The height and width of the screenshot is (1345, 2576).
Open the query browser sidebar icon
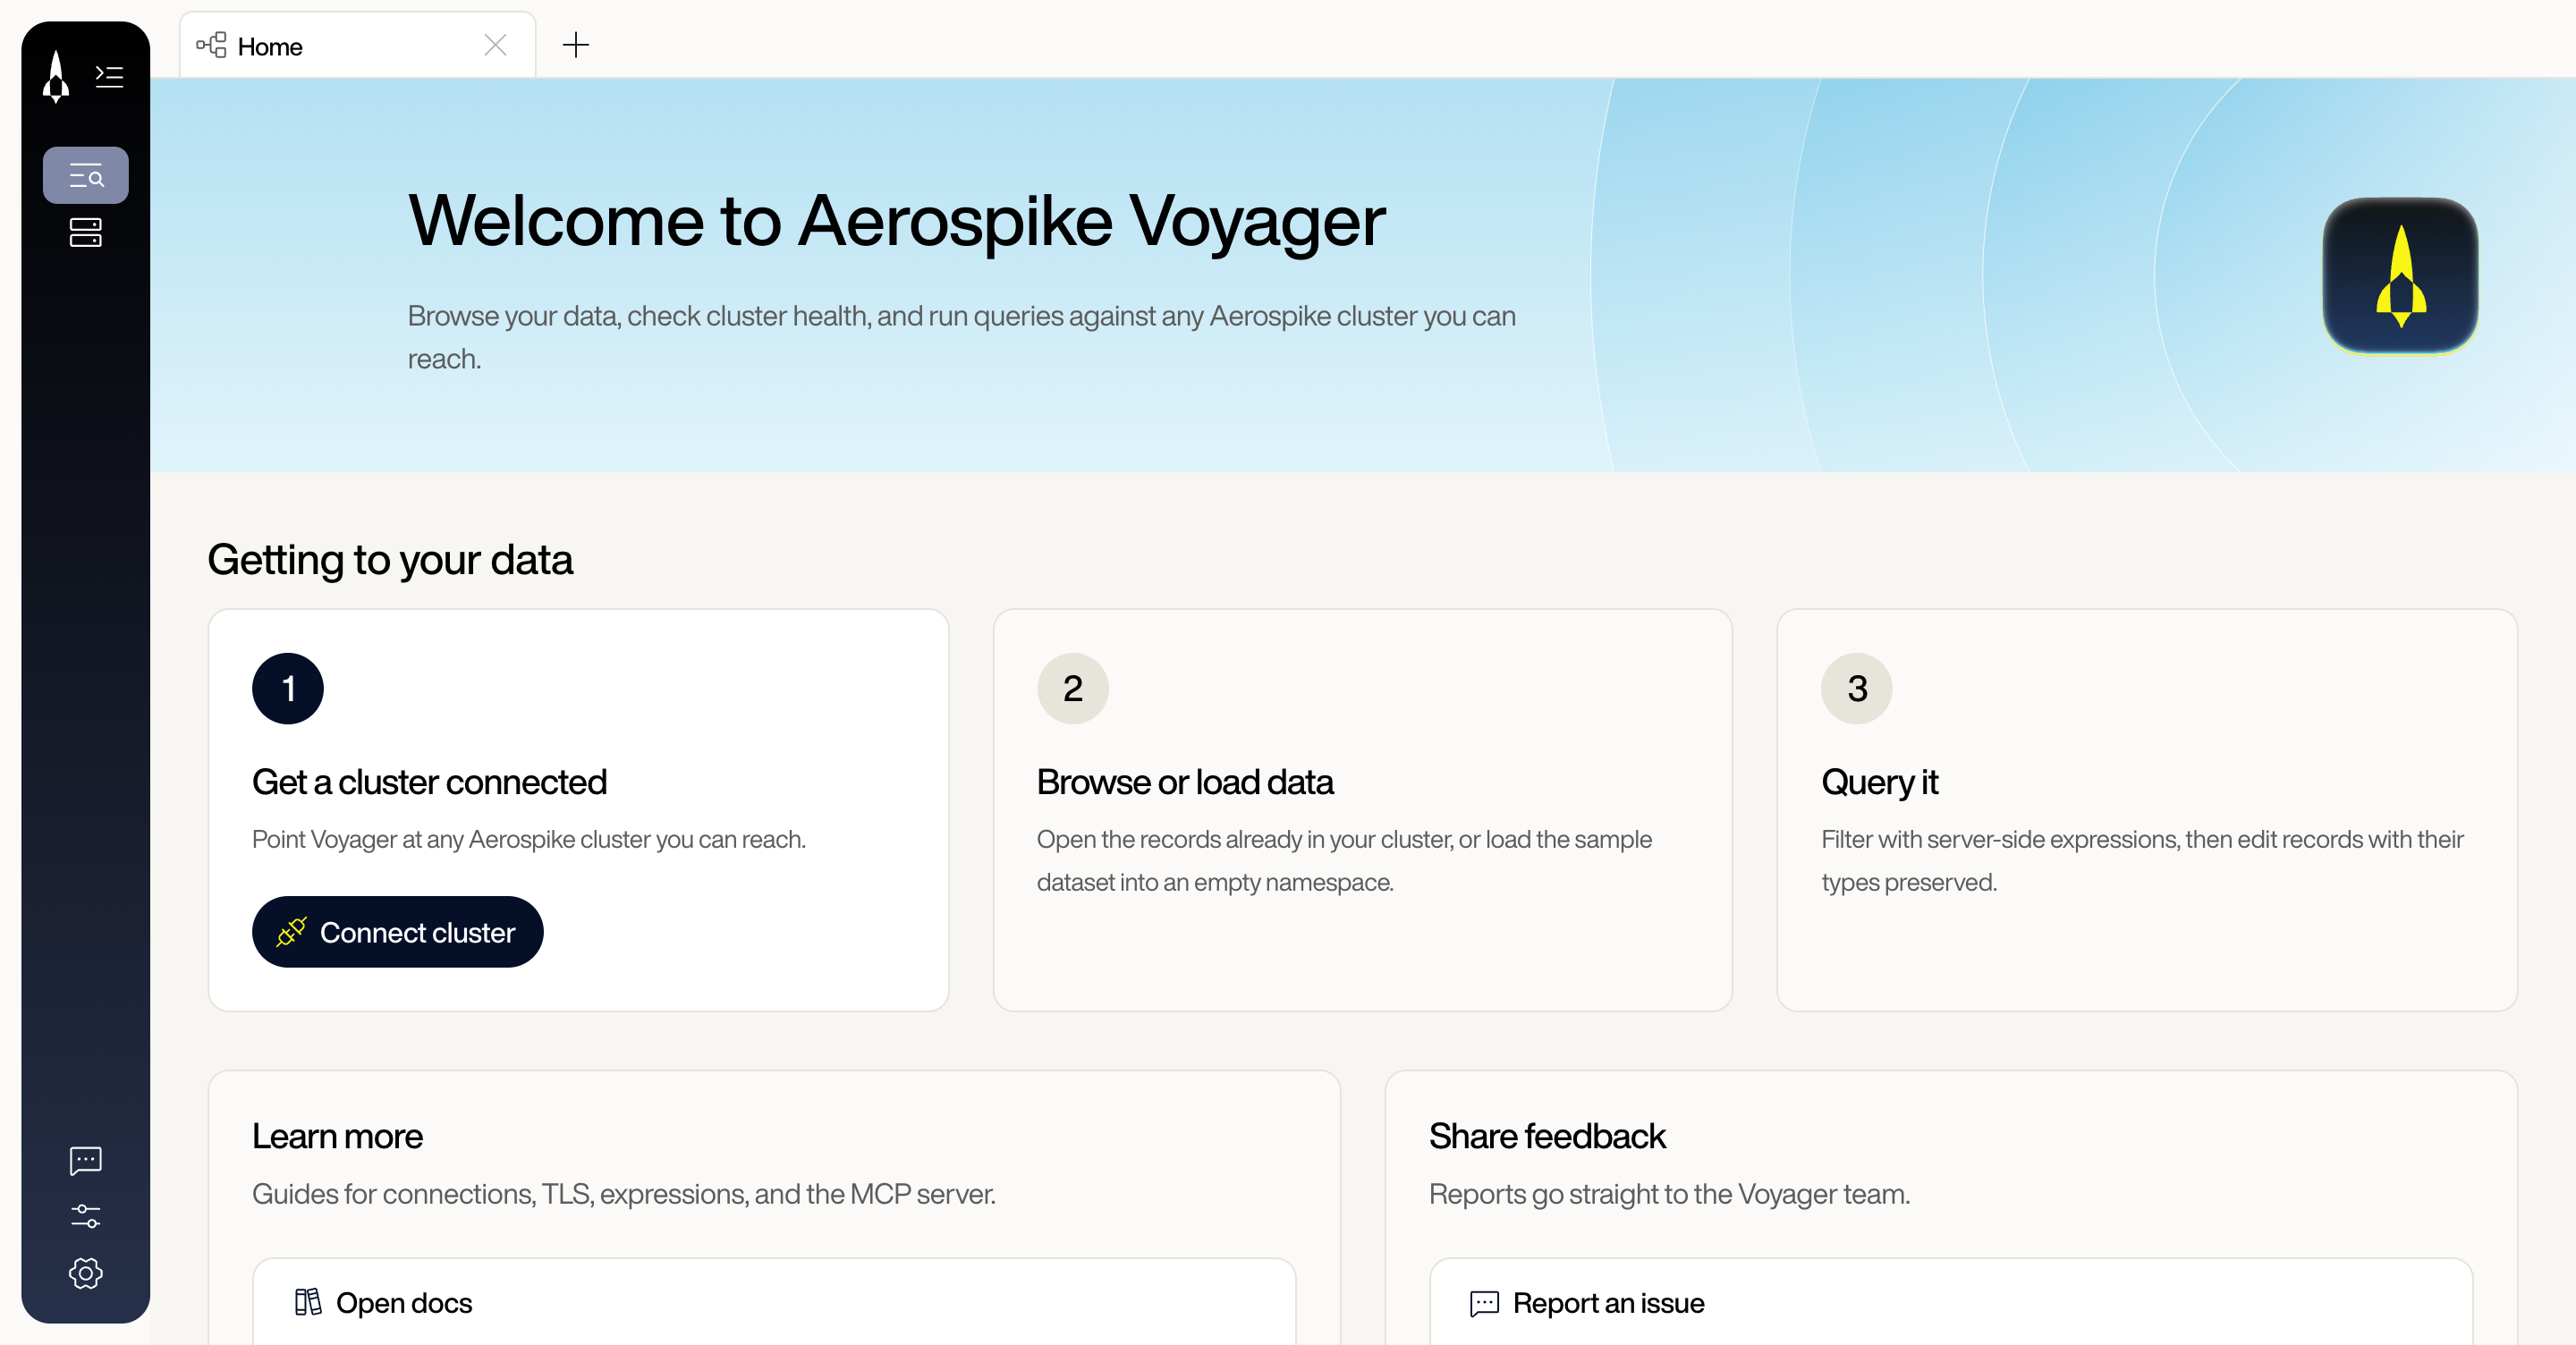tap(86, 176)
